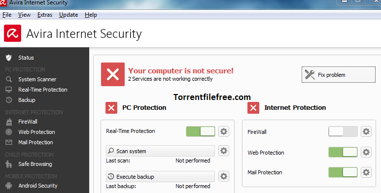Switch off the Mail Protection toggle

pos(343,172)
